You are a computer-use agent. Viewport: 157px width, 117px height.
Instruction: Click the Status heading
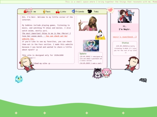(x=125, y=43)
